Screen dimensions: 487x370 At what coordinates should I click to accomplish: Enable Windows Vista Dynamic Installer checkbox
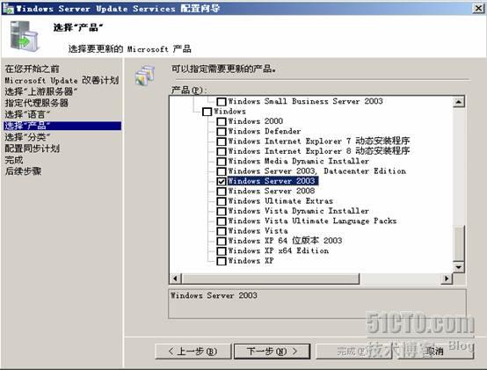tap(222, 211)
